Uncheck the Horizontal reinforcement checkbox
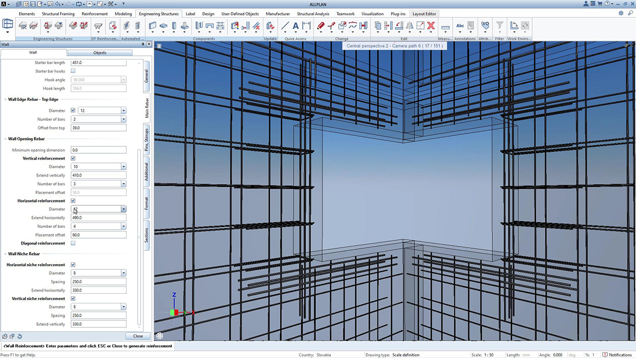 click(73, 200)
